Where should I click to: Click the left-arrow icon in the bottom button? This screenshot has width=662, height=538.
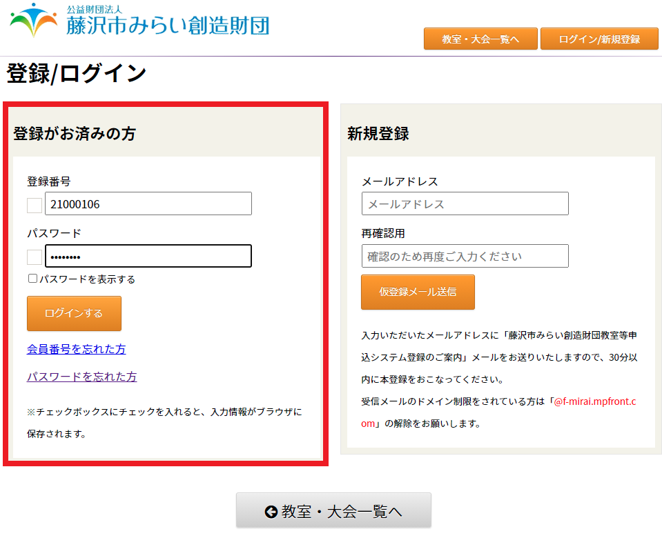[x=271, y=511]
